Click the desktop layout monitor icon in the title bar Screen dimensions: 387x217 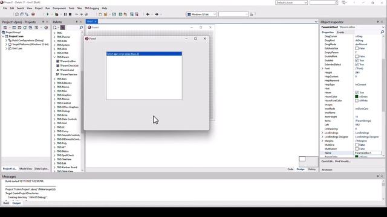pos(344,2)
